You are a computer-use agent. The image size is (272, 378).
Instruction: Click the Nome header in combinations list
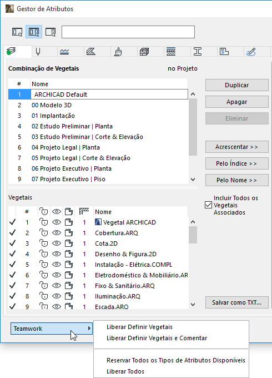click(x=40, y=84)
